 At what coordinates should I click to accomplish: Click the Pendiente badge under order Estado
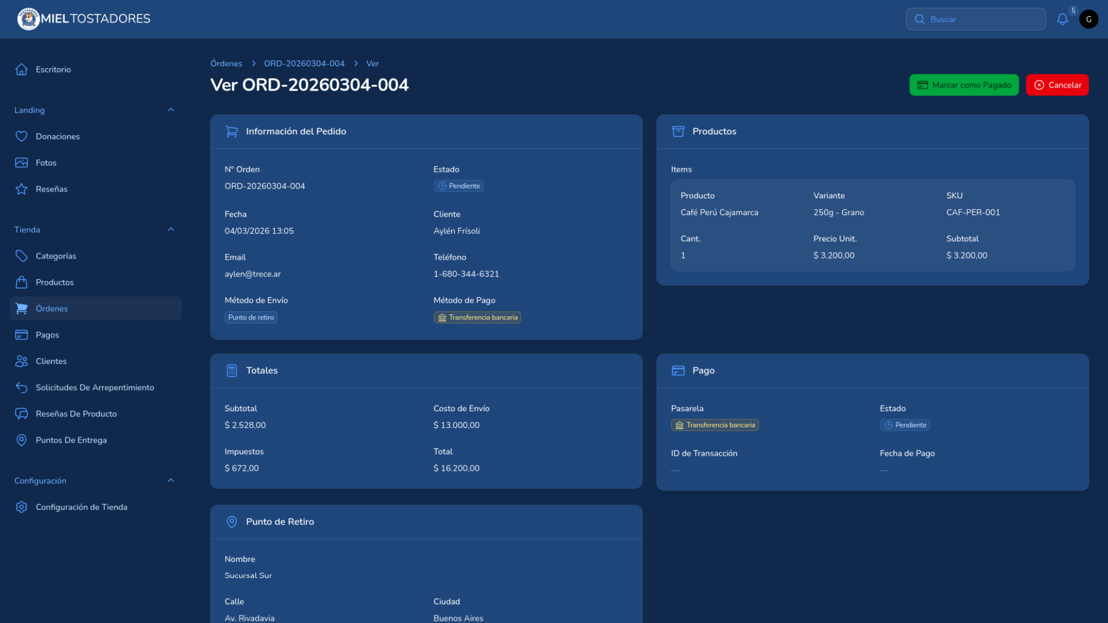[459, 186]
